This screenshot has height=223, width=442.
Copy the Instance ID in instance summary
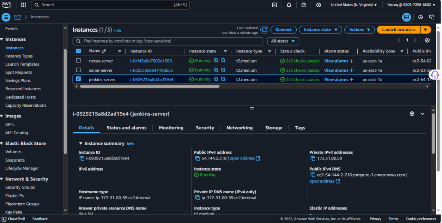[82, 158]
